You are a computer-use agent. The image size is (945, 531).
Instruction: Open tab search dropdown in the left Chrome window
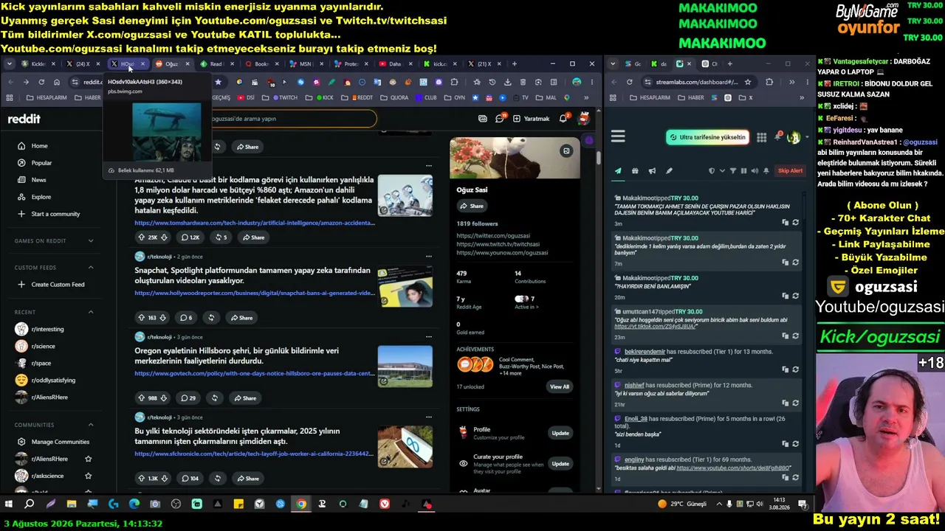[x=10, y=64]
